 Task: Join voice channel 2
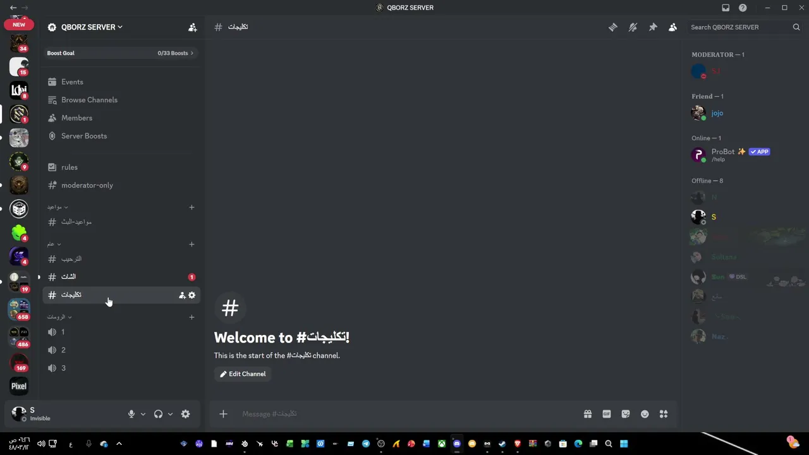coord(120,350)
